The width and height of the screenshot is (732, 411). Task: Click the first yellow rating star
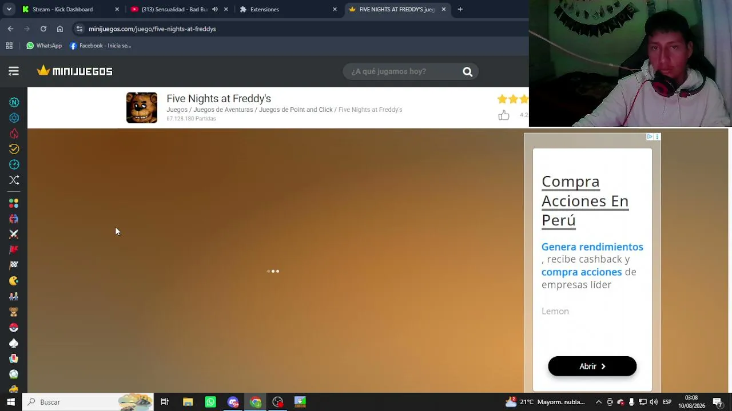tap(502, 99)
